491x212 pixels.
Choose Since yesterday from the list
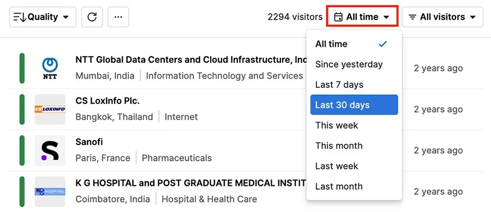point(354,64)
